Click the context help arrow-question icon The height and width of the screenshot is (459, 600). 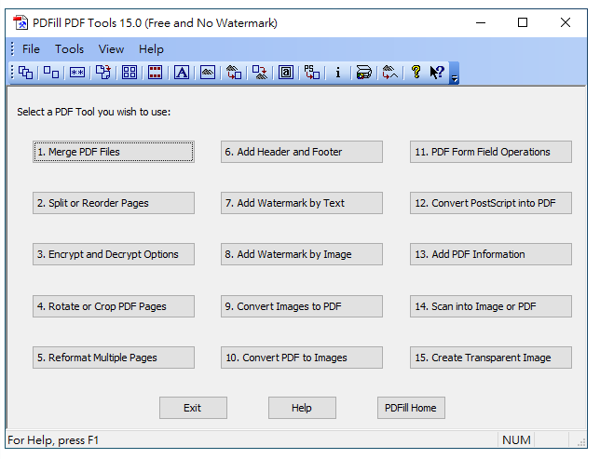(437, 73)
